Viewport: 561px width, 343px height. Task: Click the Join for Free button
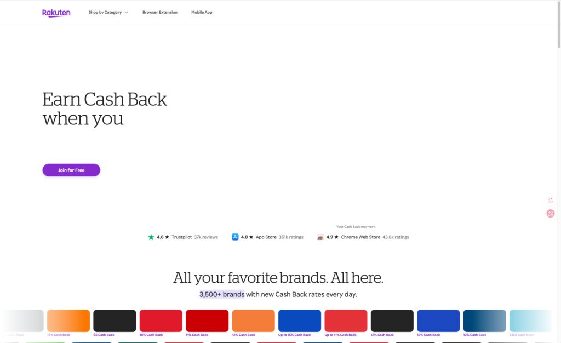[x=71, y=170]
